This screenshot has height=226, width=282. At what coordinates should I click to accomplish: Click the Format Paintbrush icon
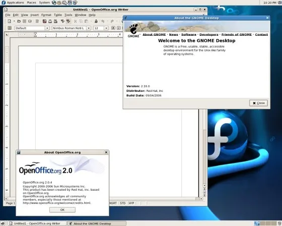click(96, 21)
